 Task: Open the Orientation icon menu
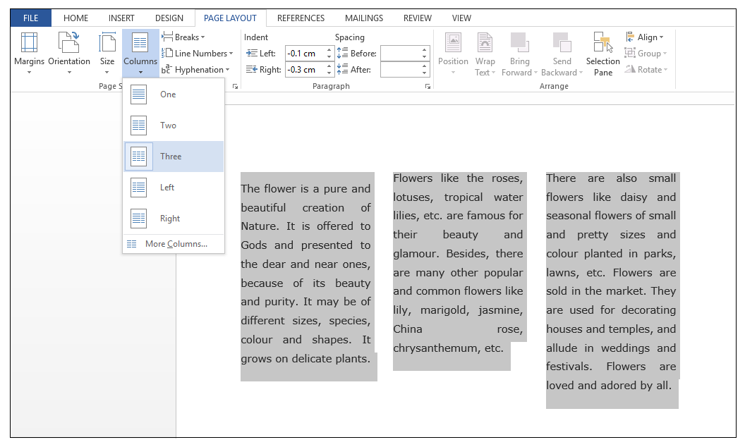(x=69, y=43)
